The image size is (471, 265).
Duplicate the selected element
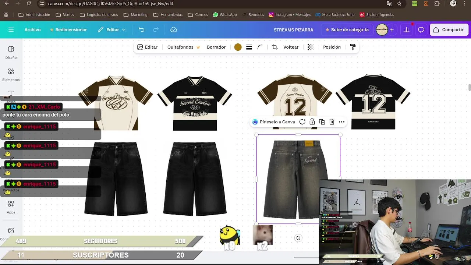322,122
